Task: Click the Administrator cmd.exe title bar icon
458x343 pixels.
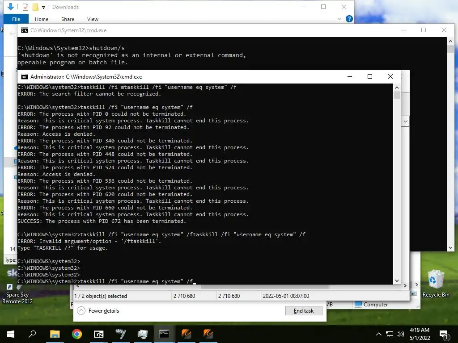Action: coord(25,77)
